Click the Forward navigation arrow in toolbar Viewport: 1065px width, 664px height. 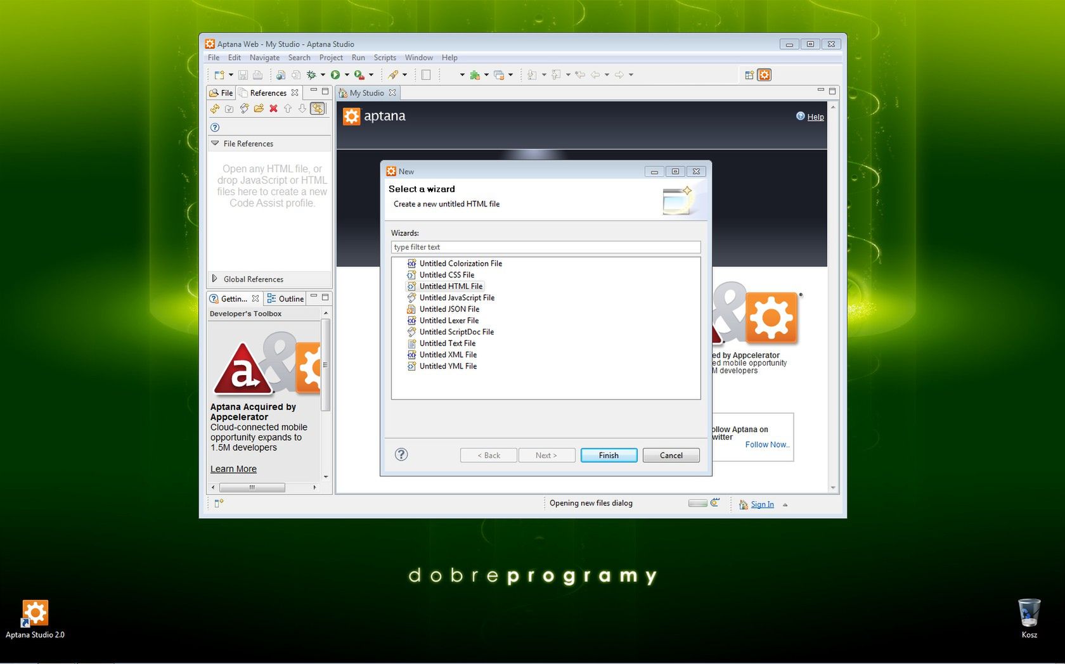(619, 75)
